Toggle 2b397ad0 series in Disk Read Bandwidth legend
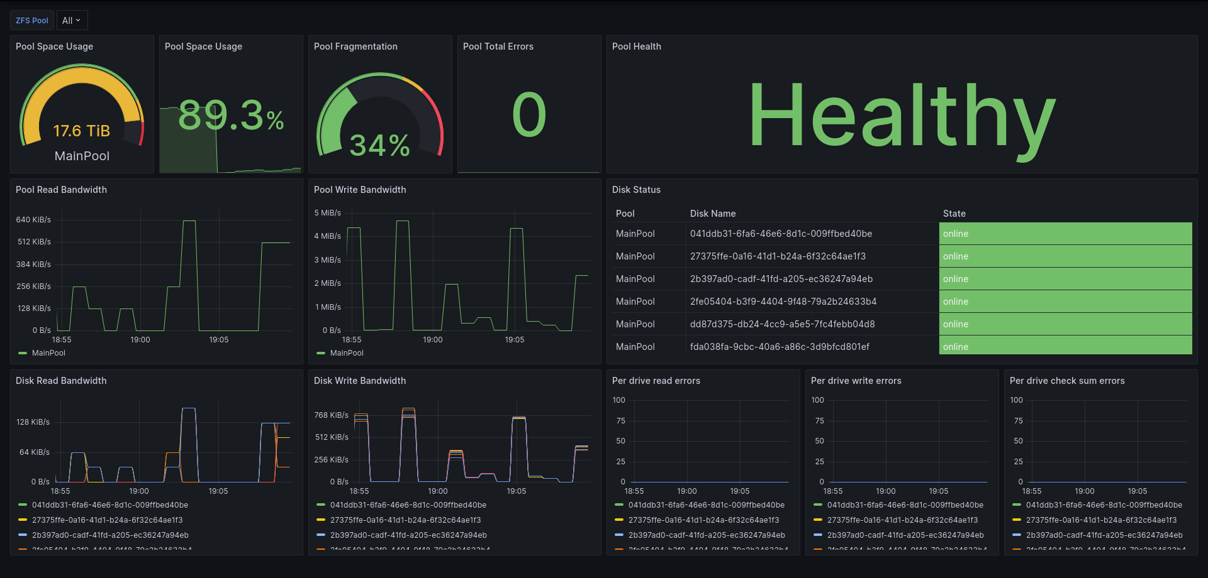The height and width of the screenshot is (578, 1208). (110, 535)
